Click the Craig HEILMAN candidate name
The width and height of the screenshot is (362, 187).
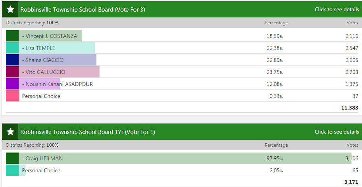click(x=42, y=158)
